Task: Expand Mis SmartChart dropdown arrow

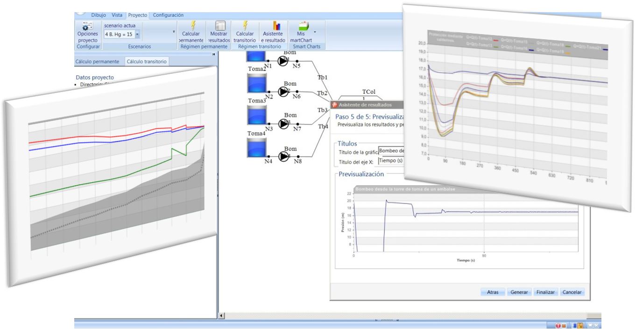Action: [x=315, y=32]
